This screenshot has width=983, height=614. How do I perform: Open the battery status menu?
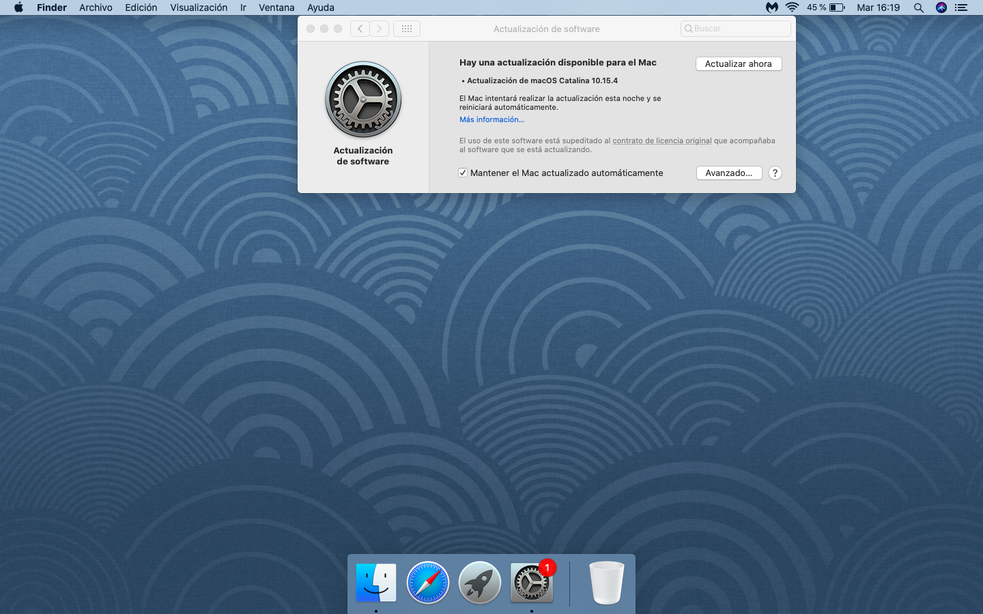(x=837, y=8)
